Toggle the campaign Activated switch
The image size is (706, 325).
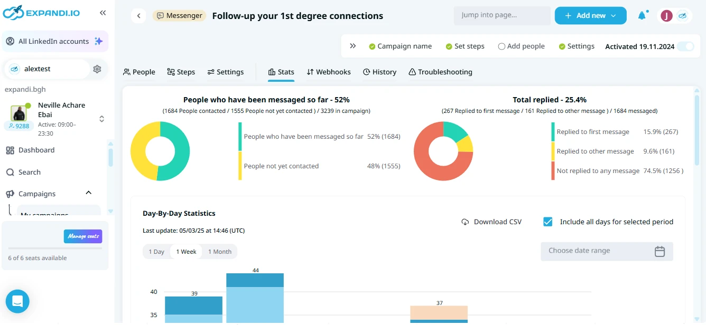point(686,46)
